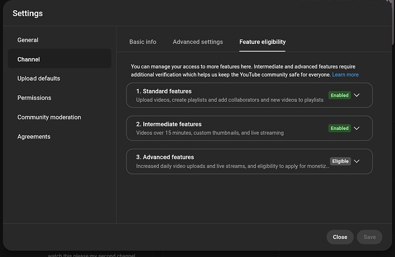Select Agreements in the sidebar
Screen dimensions: 395x257
34,137
